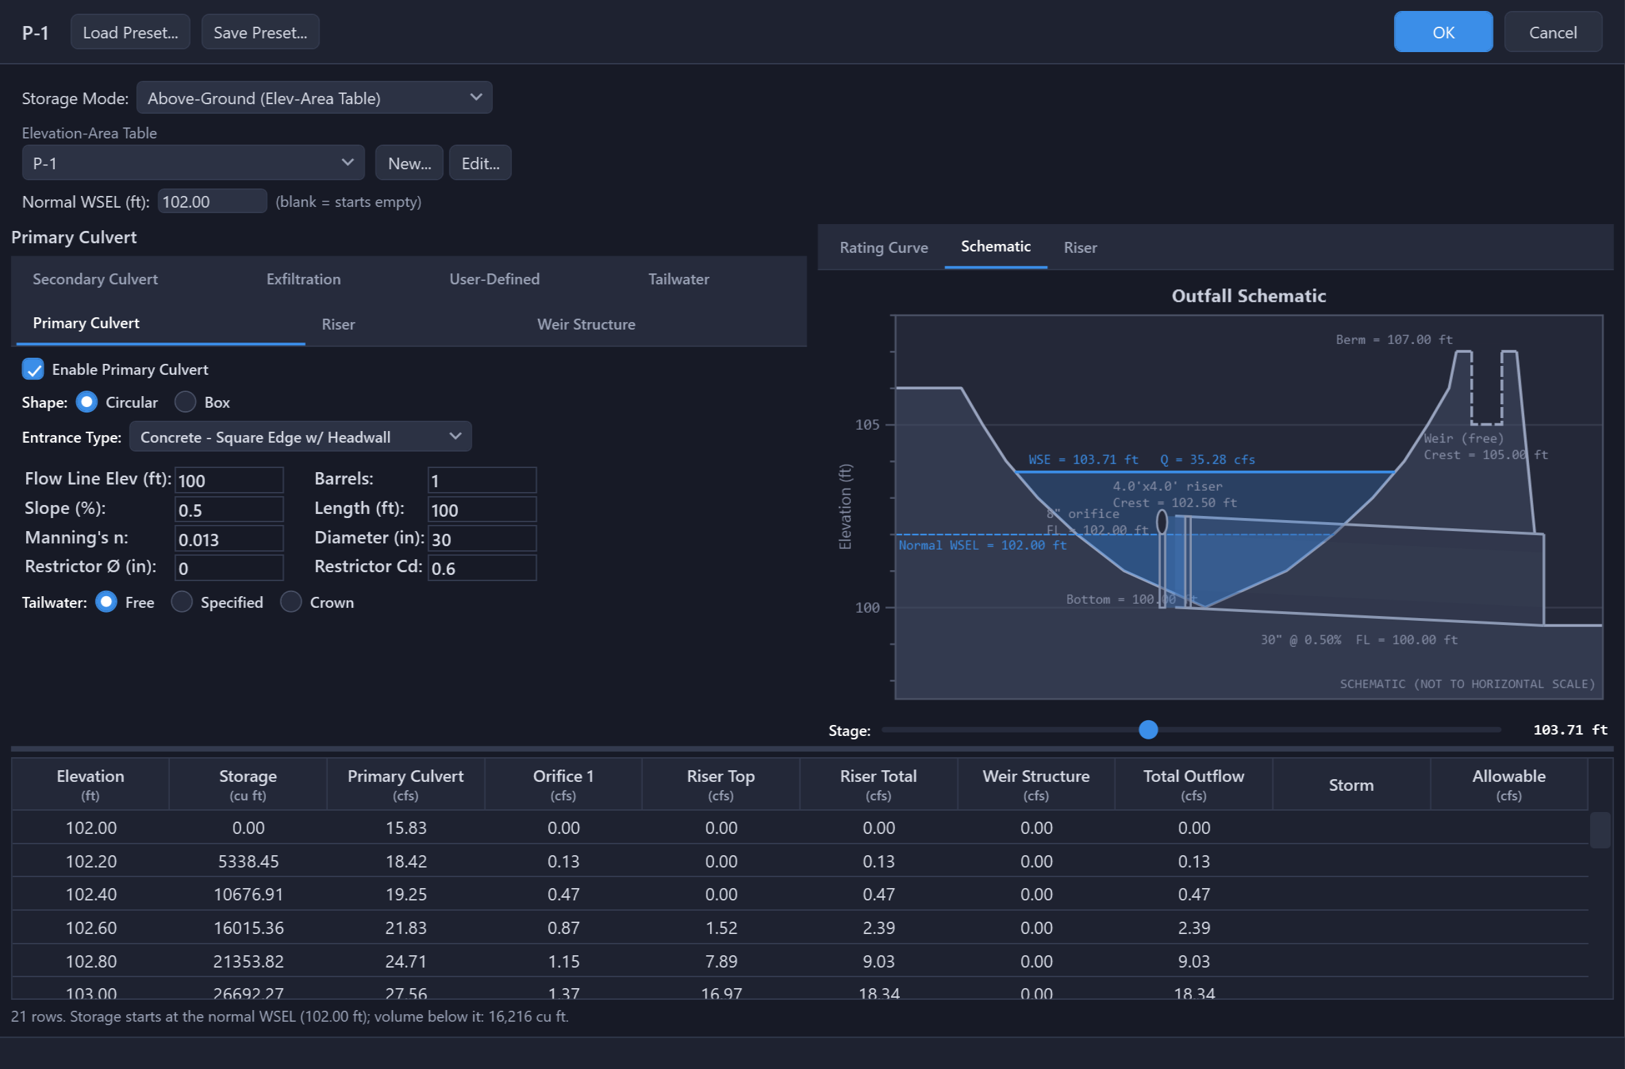The height and width of the screenshot is (1069, 1625).
Task: Select the Circular shape radio button
Action: (x=86, y=402)
